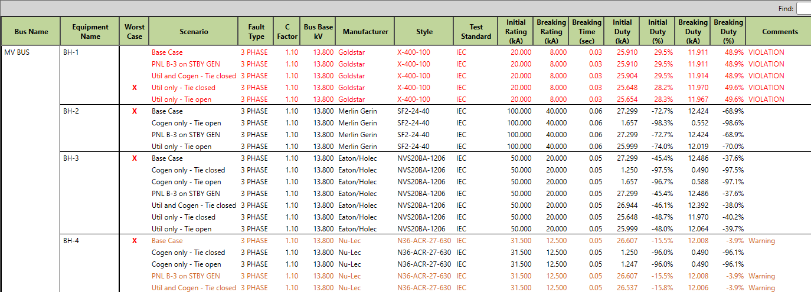This screenshot has height=292, width=811.
Task: Click style X-400-100 in BH-1 Base Case row
Action: coord(414,52)
